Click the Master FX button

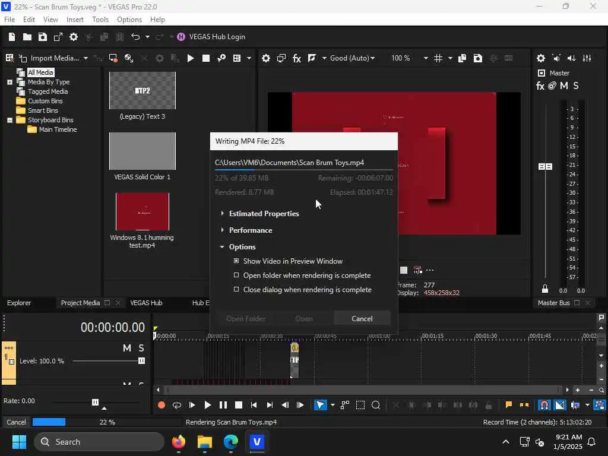tap(540, 85)
